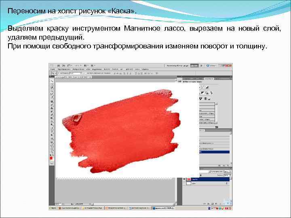Hide Слой 1 using its eye icon
This screenshot has height=218, width=291.
pos(184,179)
